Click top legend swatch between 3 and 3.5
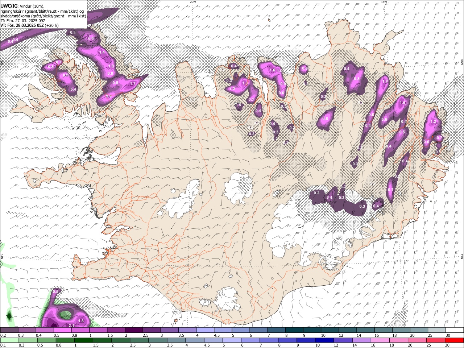The width and height of the screenshot is (464, 348). click(170, 330)
